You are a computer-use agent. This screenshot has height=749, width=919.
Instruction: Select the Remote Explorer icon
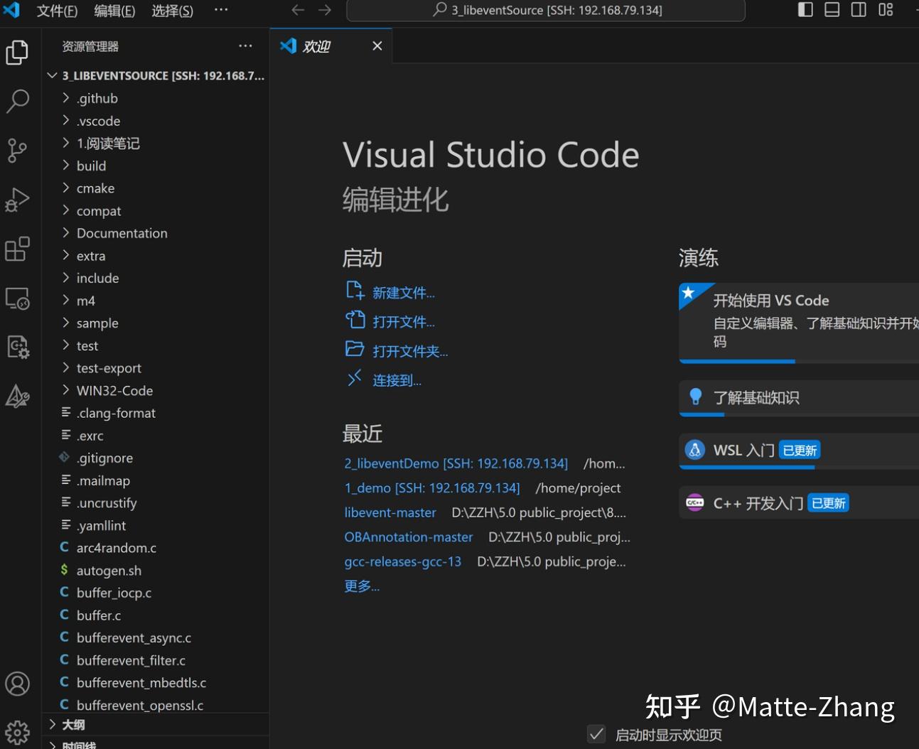point(18,298)
